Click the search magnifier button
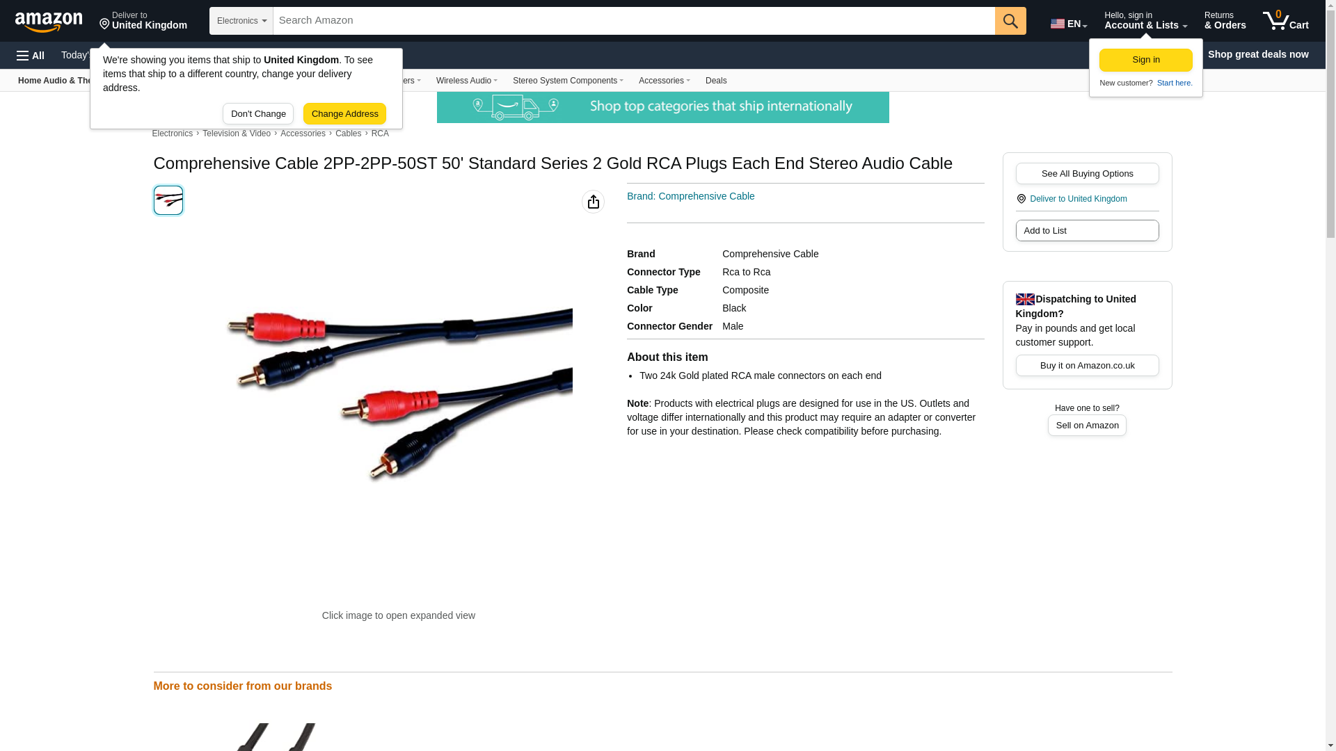The height and width of the screenshot is (751, 1336). pos(1010,21)
